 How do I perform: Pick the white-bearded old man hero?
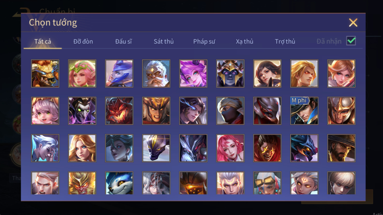tap(156, 73)
